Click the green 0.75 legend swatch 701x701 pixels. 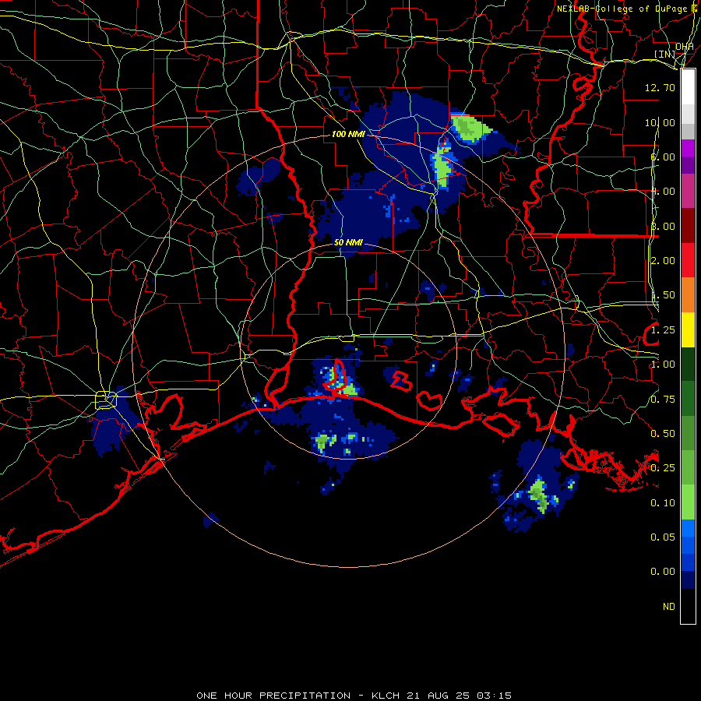[688, 399]
